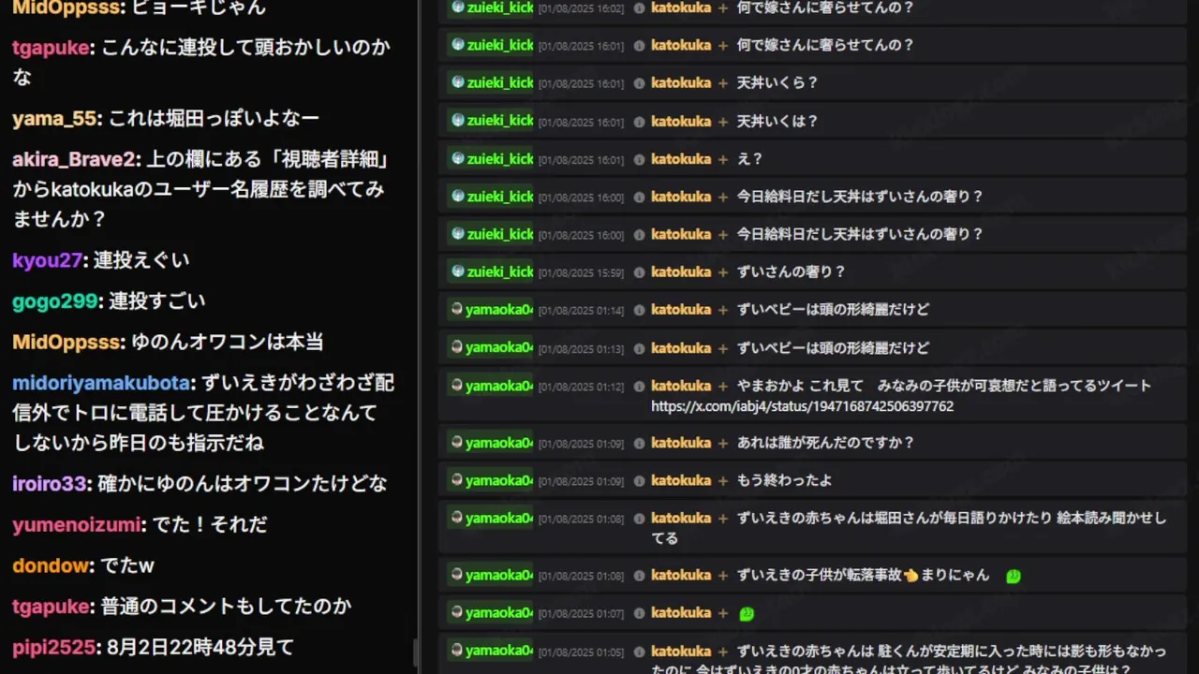
Task: Click the timestamp 01/08/2025 16:02
Action: coord(581,8)
